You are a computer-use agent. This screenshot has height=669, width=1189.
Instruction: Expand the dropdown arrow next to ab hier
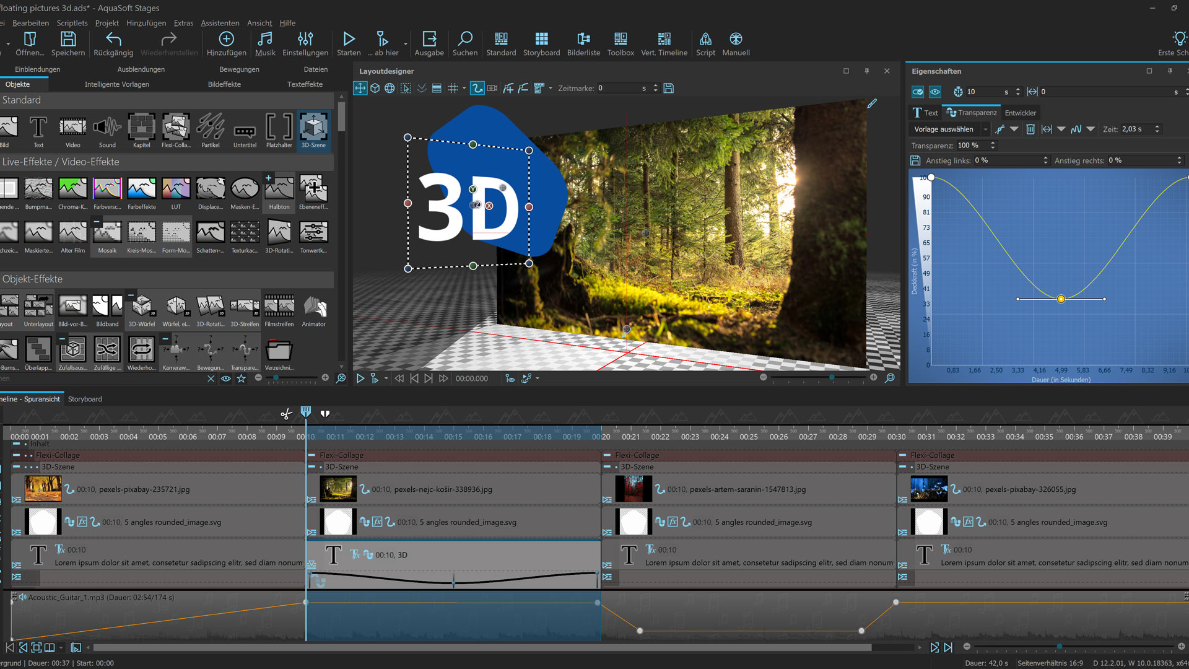coord(406,45)
